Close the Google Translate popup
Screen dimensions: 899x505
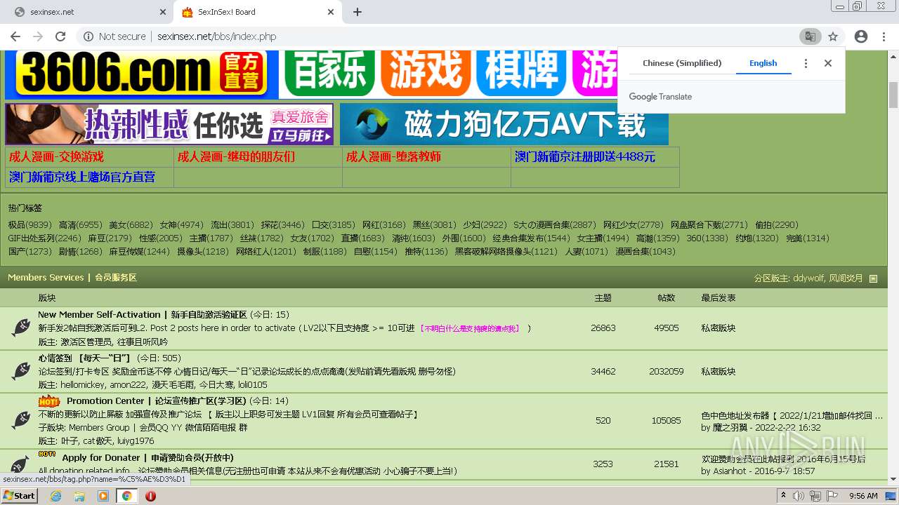[x=828, y=63]
